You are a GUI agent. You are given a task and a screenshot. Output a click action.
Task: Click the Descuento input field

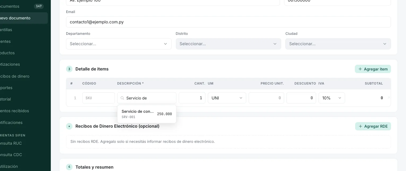(301, 98)
